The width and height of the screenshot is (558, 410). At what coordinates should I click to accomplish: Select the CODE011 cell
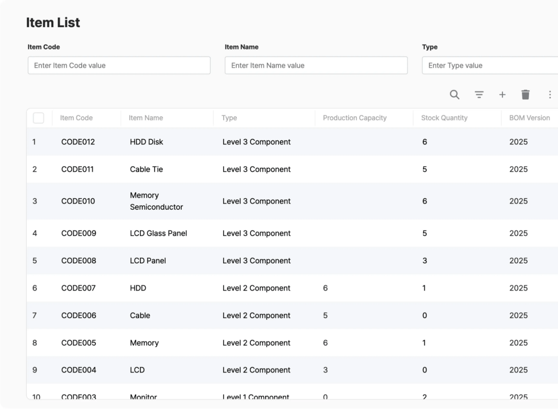[x=77, y=169]
